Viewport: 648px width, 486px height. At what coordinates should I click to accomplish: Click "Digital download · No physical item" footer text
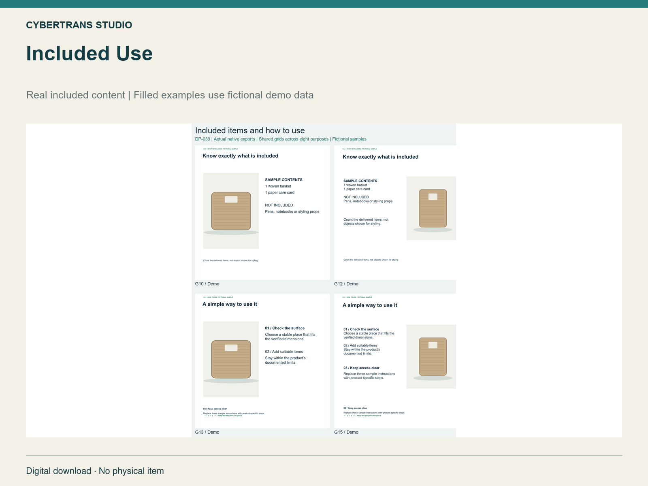click(x=95, y=471)
